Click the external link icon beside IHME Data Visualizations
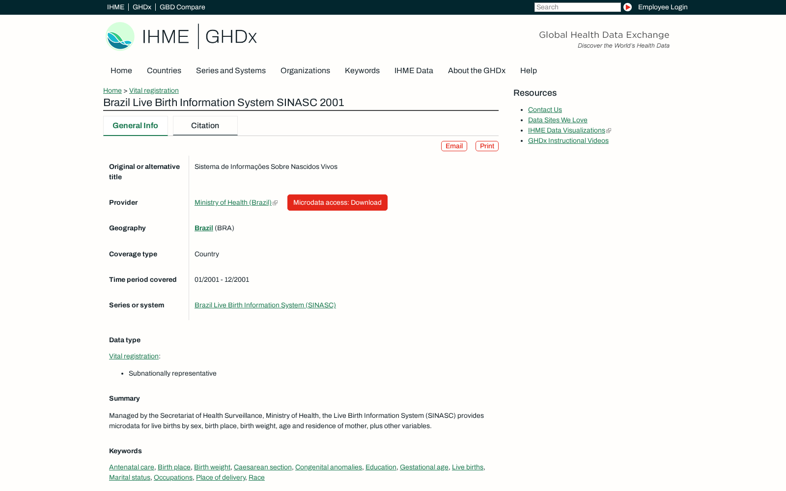Image resolution: width=786 pixels, height=491 pixels. point(609,131)
